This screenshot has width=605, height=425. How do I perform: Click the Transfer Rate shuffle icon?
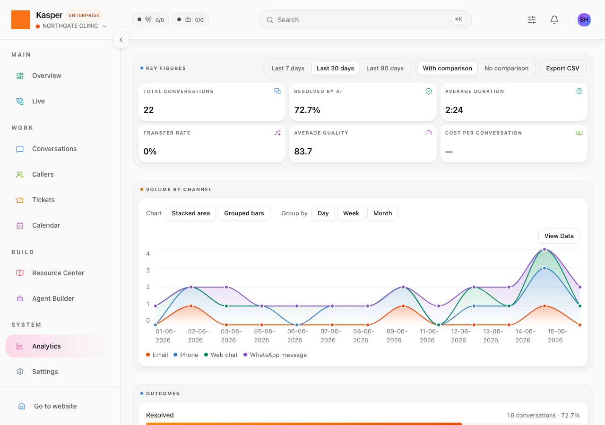pos(277,133)
